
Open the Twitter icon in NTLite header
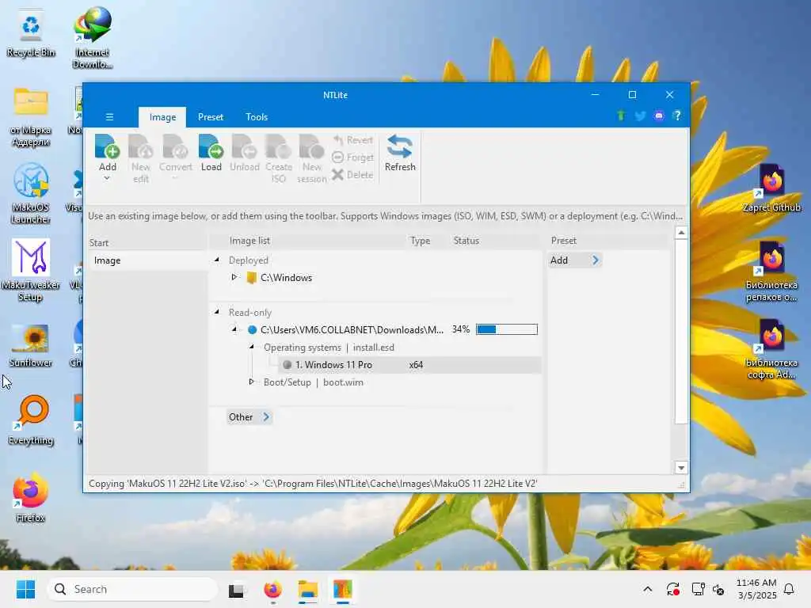click(640, 116)
